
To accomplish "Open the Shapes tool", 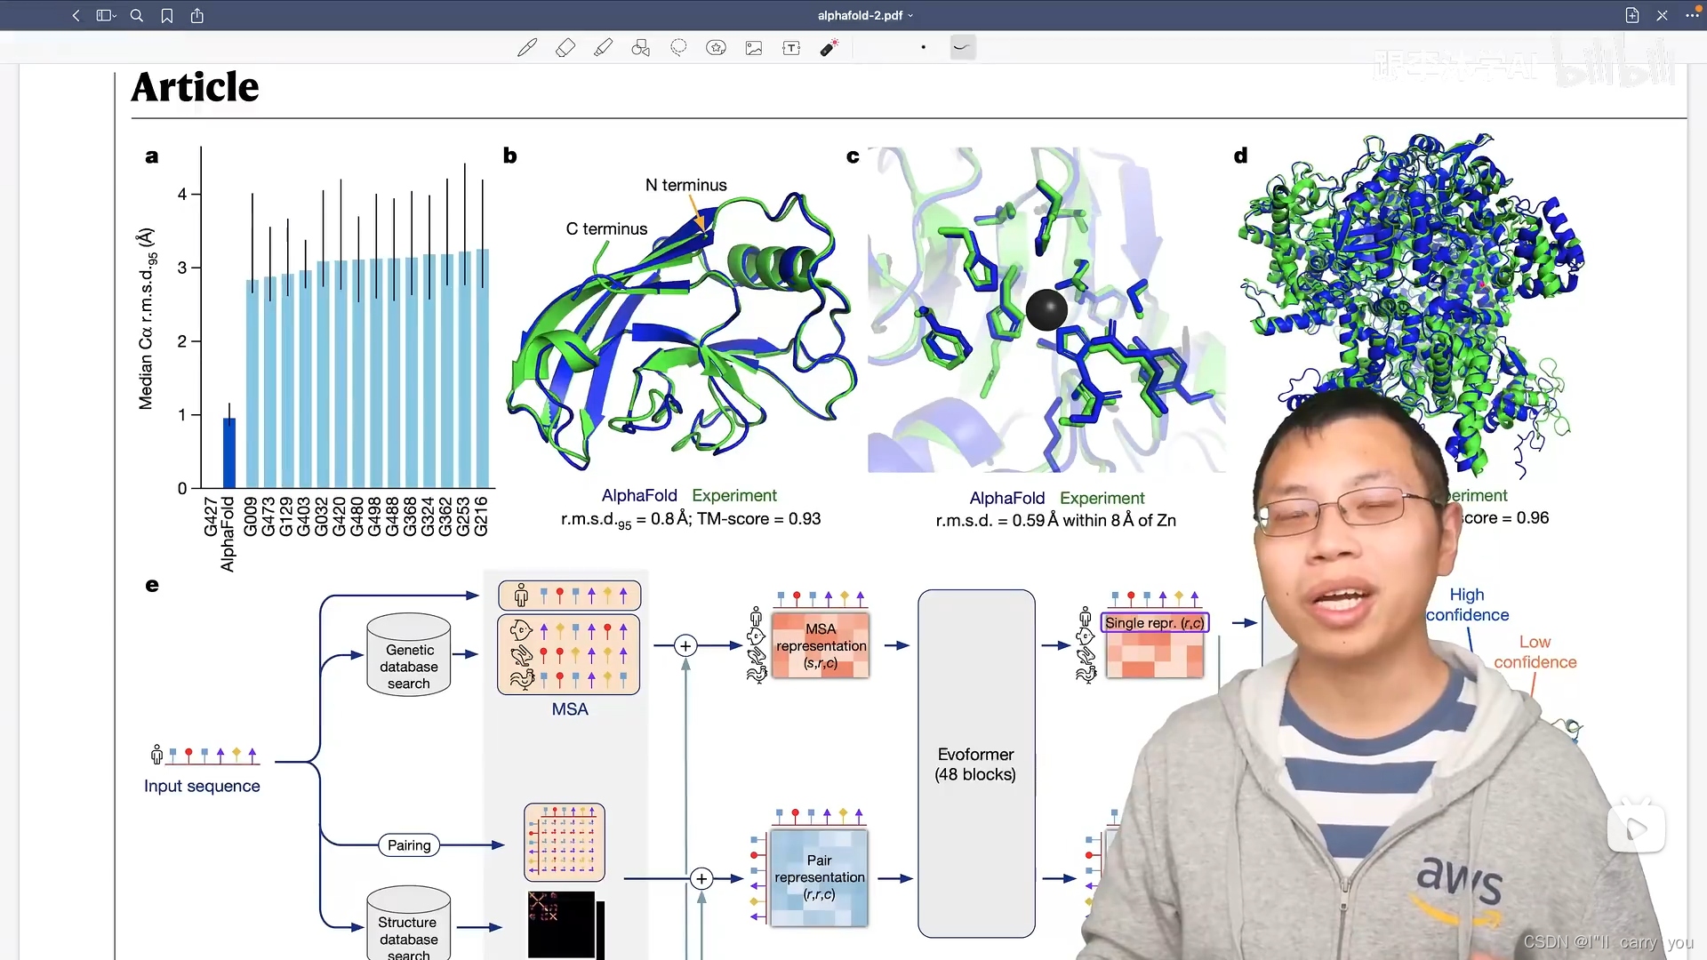I will [x=641, y=48].
